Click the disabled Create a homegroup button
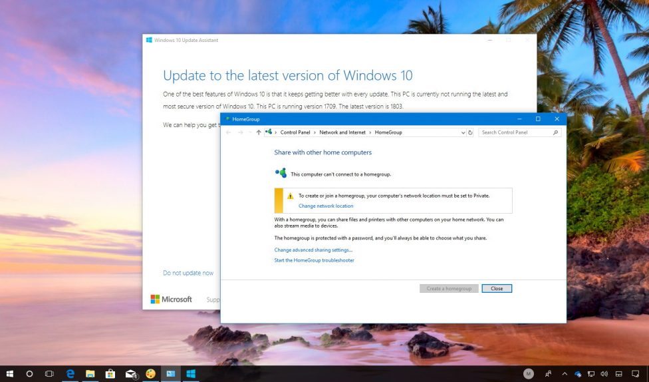The width and height of the screenshot is (649, 382). tap(449, 288)
